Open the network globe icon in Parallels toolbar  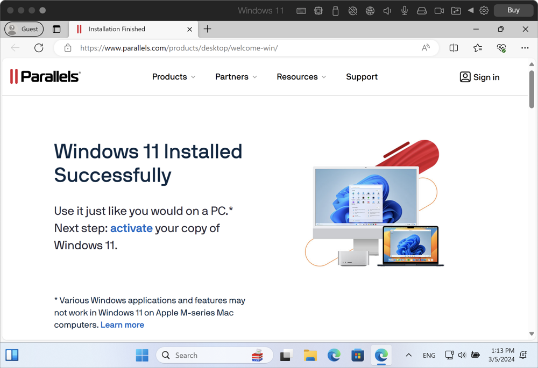click(370, 11)
